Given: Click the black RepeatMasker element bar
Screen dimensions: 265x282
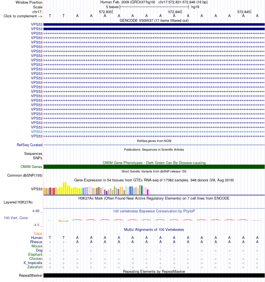Looking at the screenshot, I should 154,275.
